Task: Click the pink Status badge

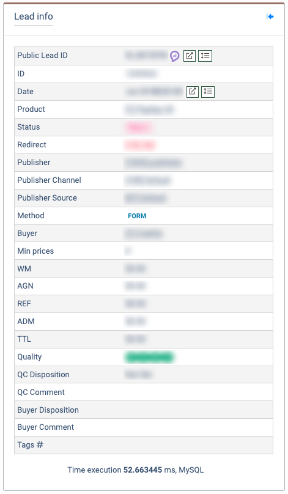Action: tap(138, 127)
